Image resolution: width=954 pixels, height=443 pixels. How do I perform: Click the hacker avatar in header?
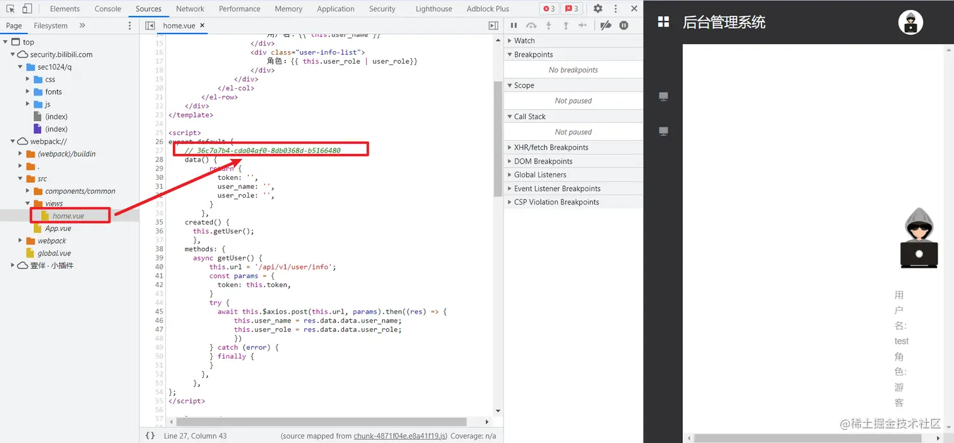tap(910, 22)
